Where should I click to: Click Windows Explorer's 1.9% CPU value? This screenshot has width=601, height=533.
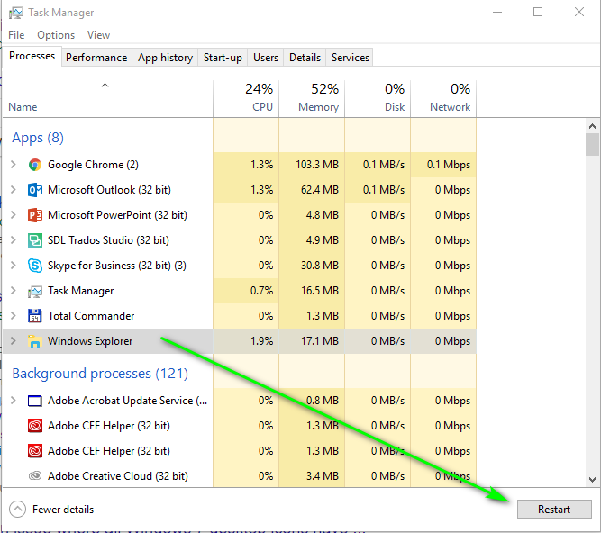coord(262,341)
